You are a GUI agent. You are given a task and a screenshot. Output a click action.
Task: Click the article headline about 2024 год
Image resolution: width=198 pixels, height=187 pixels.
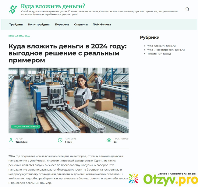point(67,53)
